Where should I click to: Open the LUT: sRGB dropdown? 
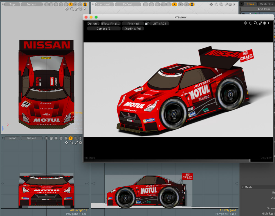tap(159, 23)
